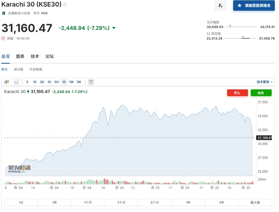Show 1年 chart range
This screenshot has width=279, height=212.
pyautogui.click(x=188, y=202)
